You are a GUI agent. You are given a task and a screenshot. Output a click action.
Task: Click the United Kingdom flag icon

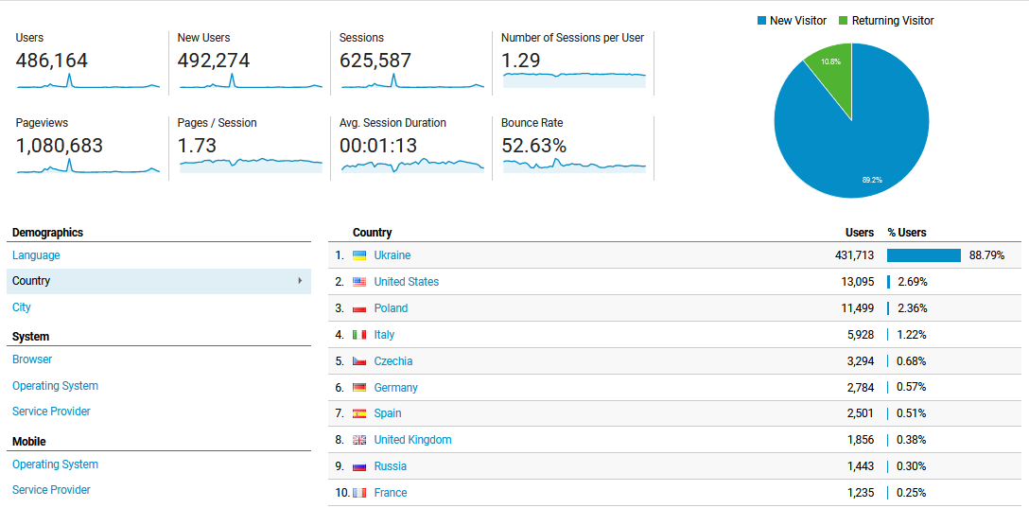click(359, 440)
